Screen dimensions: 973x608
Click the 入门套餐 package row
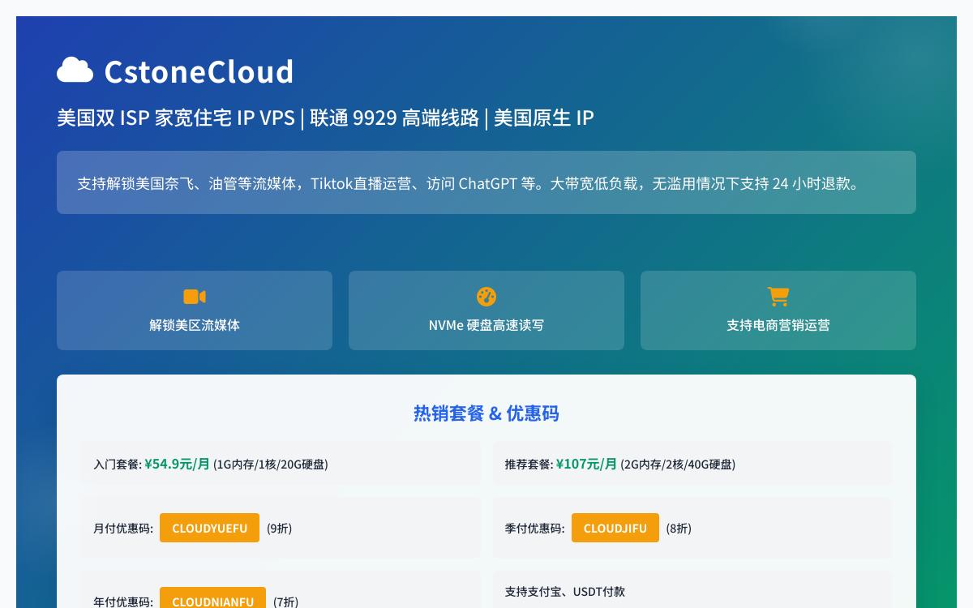[281, 464]
